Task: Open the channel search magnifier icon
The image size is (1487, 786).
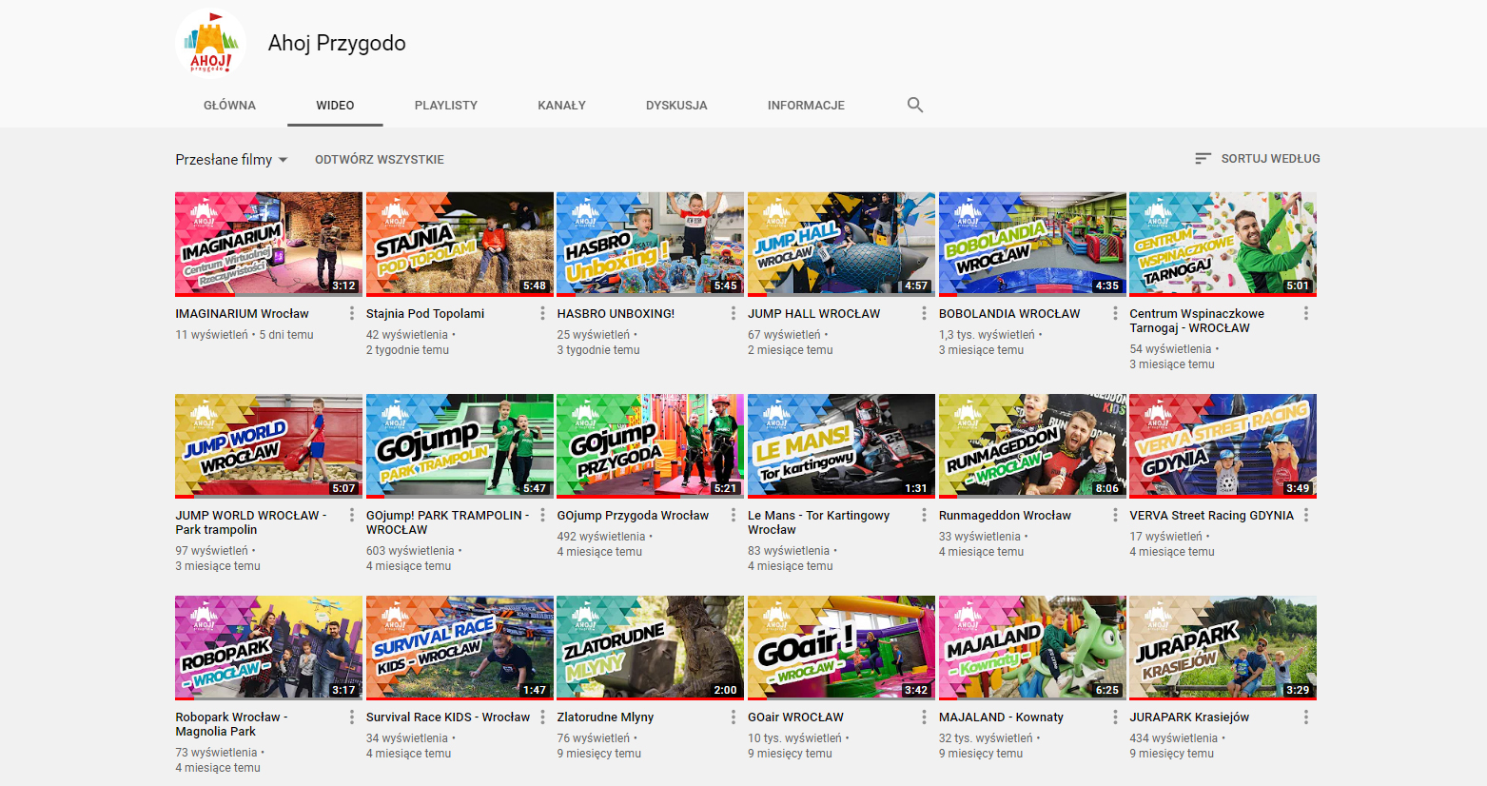Action: [x=915, y=105]
